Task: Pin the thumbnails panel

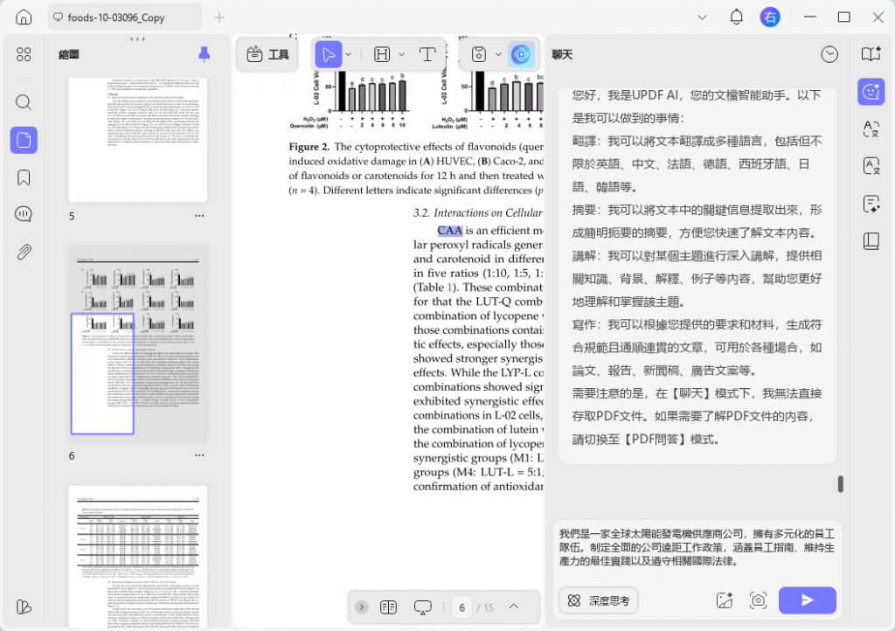Action: [204, 54]
